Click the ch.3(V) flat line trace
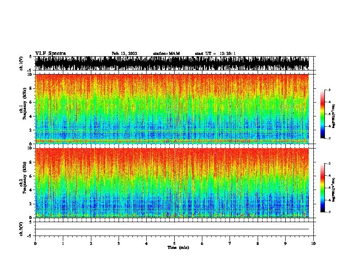The height and width of the screenshot is (273, 353). [x=172, y=229]
